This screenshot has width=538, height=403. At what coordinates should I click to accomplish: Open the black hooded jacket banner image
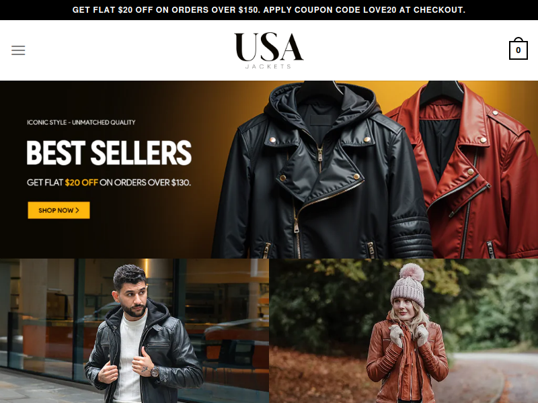point(321,170)
